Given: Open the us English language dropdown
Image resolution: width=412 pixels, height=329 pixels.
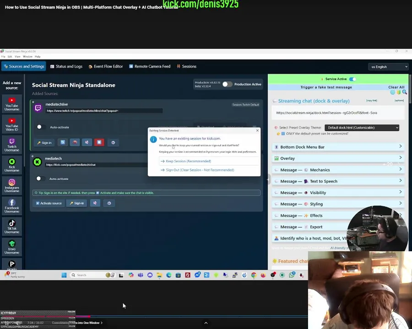Looking at the screenshot, I should pyautogui.click(x=388, y=67).
